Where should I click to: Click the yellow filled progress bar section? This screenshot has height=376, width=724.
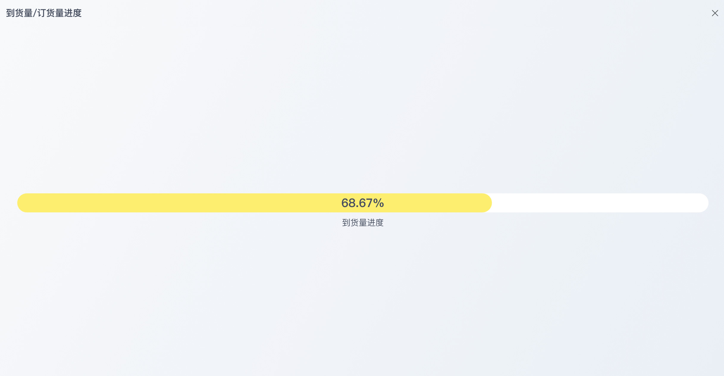point(178,203)
